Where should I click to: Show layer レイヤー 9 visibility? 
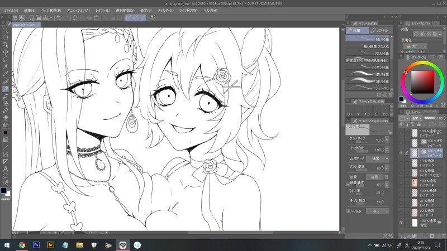tap(401, 143)
